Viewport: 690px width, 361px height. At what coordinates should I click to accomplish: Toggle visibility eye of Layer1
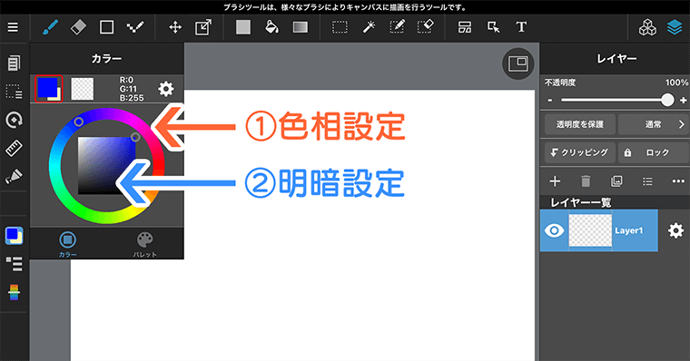[x=554, y=230]
